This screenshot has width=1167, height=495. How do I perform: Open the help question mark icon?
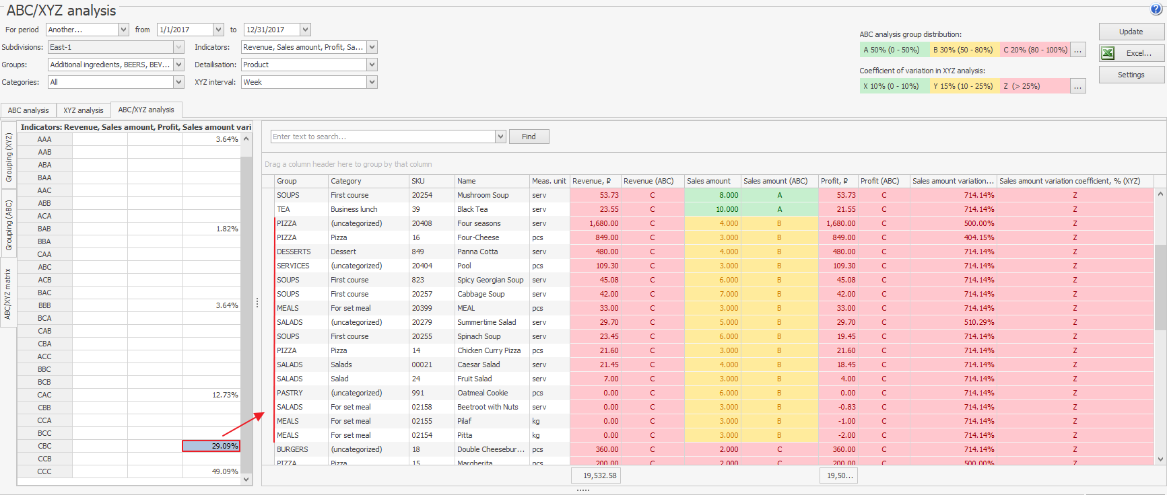point(1156,9)
